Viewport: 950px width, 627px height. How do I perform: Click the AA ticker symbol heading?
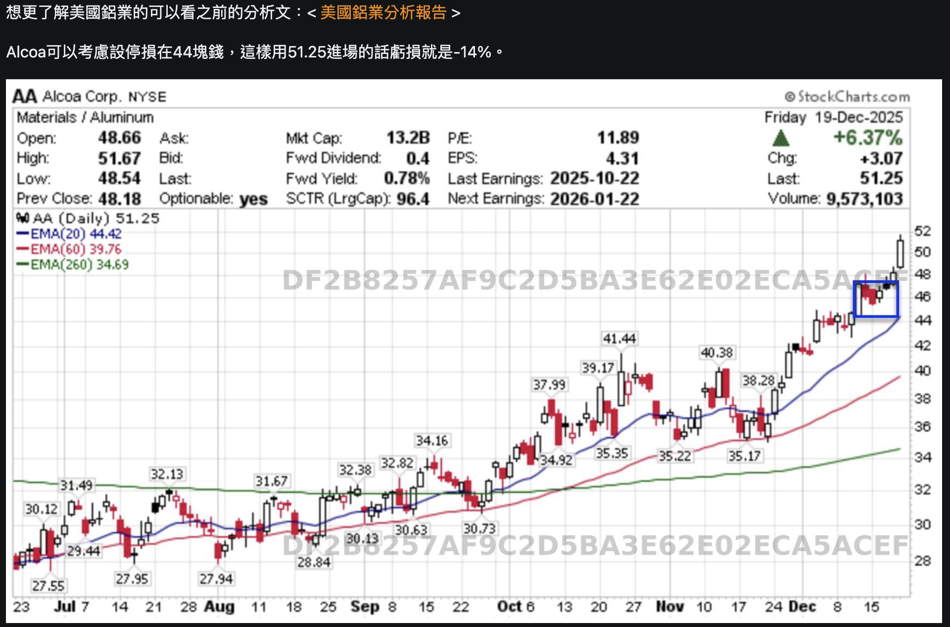(24, 96)
